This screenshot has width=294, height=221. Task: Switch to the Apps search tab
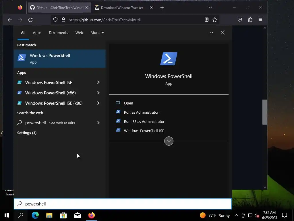[x=37, y=33]
